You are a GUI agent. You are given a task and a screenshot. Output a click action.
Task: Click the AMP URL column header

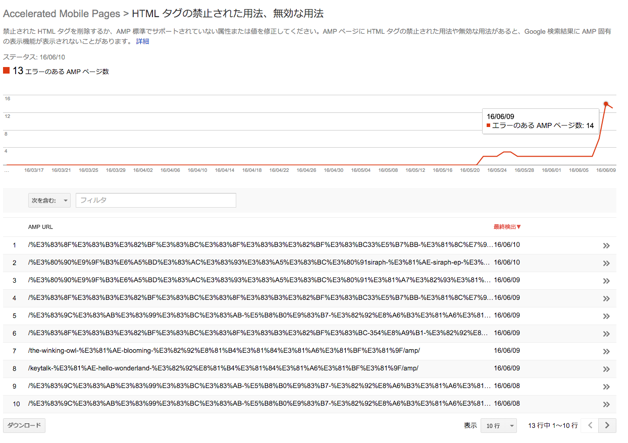pos(40,227)
